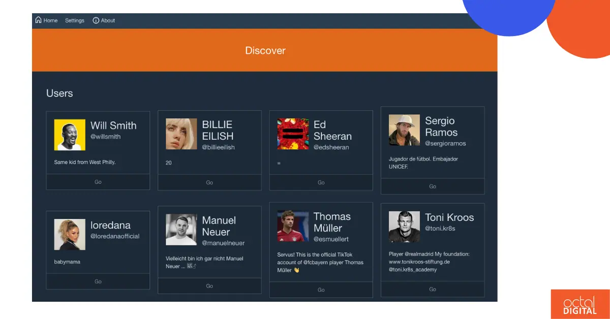Click the @willsmith handle

(106, 137)
